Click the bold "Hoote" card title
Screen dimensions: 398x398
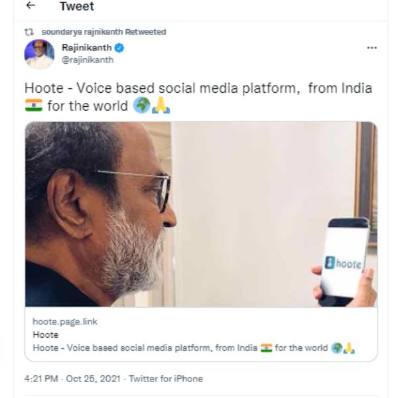pos(45,335)
